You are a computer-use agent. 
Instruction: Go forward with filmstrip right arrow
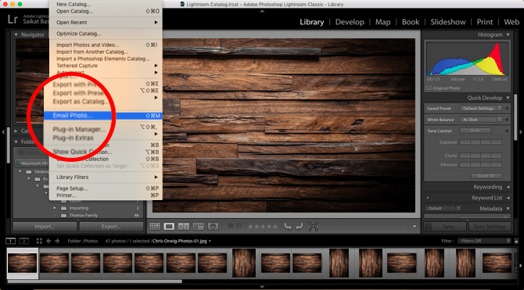57,241
